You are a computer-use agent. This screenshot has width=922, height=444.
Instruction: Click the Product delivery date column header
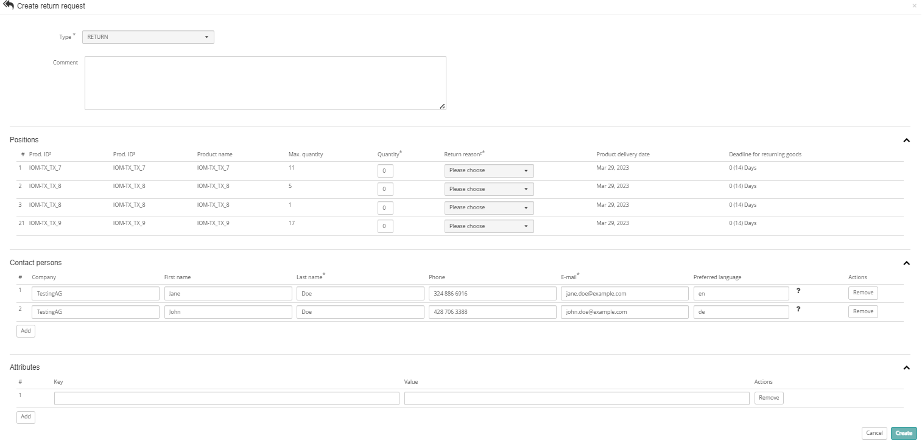click(623, 154)
